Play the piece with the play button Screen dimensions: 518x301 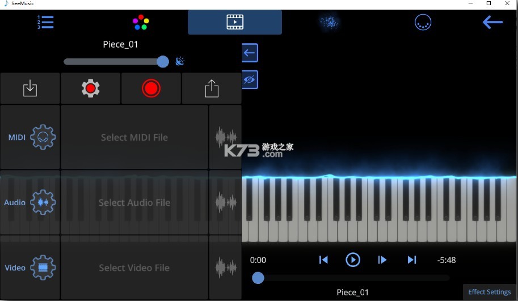(352, 260)
